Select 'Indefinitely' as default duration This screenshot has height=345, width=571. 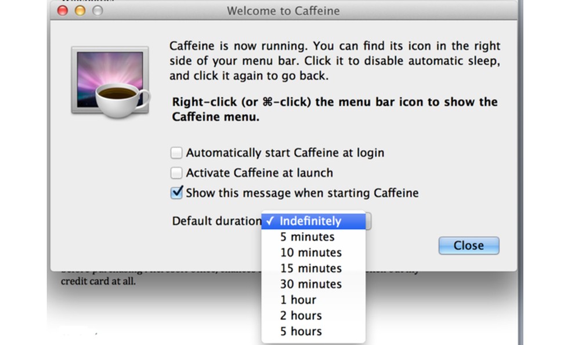pos(309,221)
